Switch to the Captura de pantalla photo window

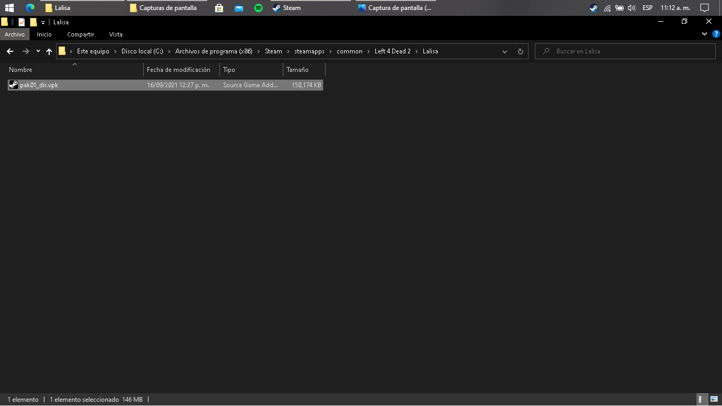tap(395, 8)
